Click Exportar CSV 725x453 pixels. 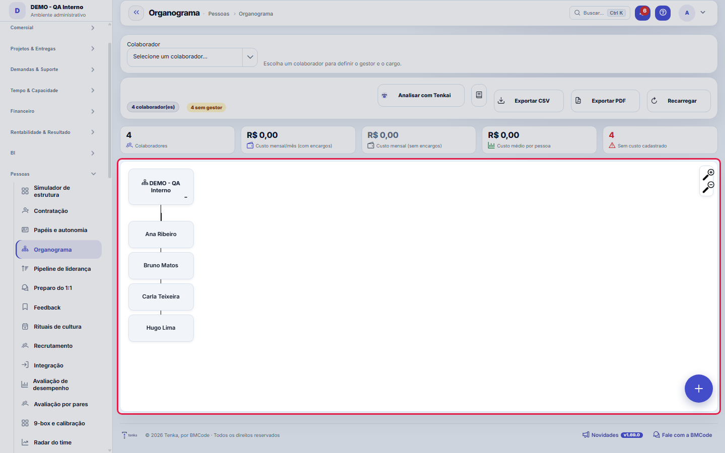coord(529,101)
